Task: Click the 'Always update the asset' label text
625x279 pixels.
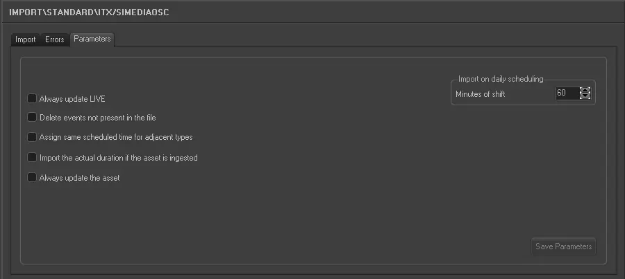Action: coord(80,178)
